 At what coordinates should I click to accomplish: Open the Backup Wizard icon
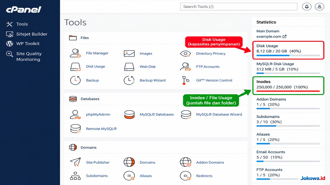coord(129,80)
